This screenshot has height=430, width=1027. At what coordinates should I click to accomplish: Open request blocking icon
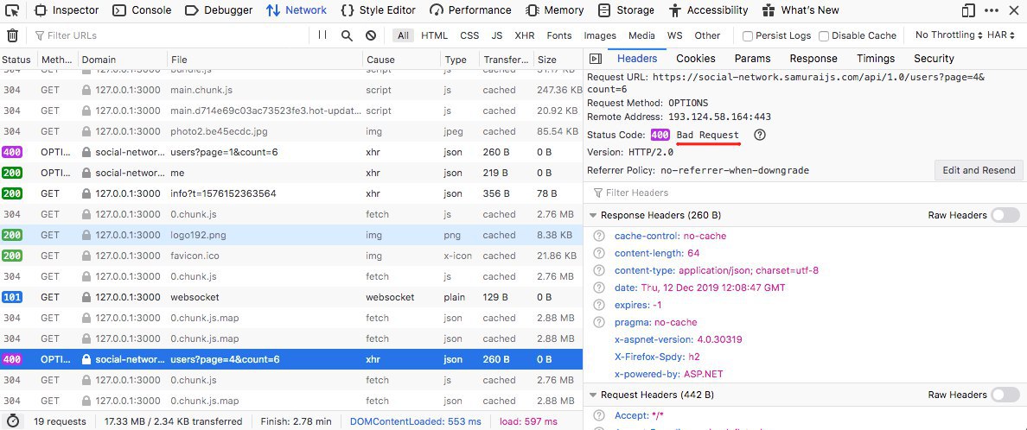pyautogui.click(x=371, y=36)
